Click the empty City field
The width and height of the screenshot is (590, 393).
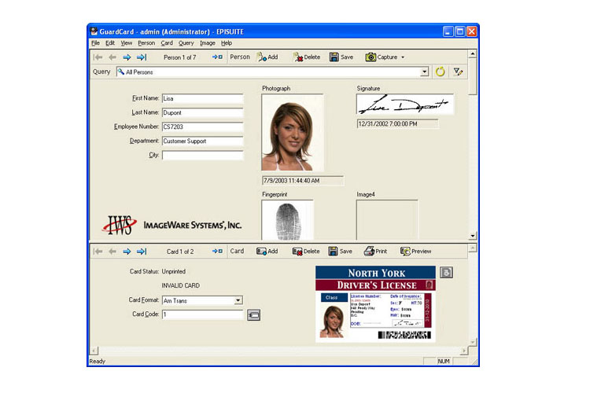coord(202,156)
